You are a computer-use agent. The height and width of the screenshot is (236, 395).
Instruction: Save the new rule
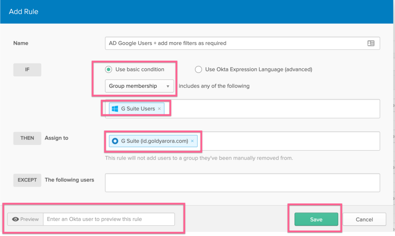316,219
